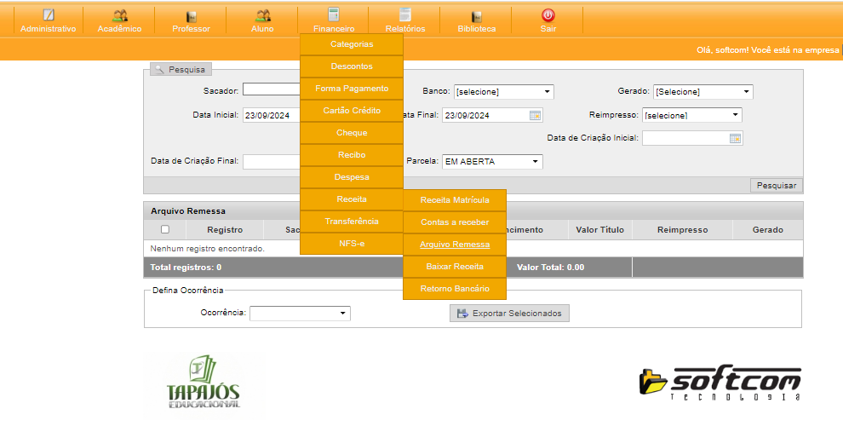This screenshot has width=843, height=432.
Task: Toggle the select-all checkbox in Arquivo Remessa
Action: click(165, 229)
